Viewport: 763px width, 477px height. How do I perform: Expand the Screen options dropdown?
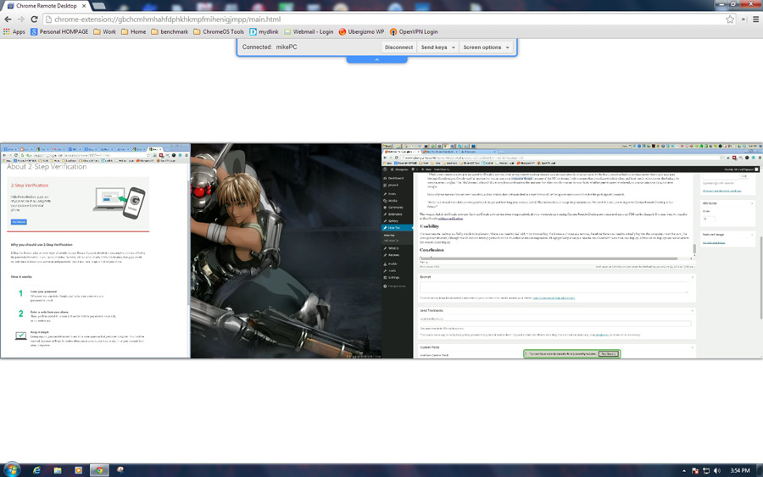coord(486,47)
